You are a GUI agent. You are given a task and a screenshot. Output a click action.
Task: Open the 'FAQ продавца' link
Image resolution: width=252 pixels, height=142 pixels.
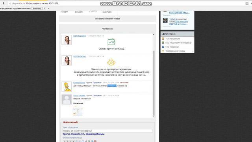pyautogui.click(x=172, y=47)
